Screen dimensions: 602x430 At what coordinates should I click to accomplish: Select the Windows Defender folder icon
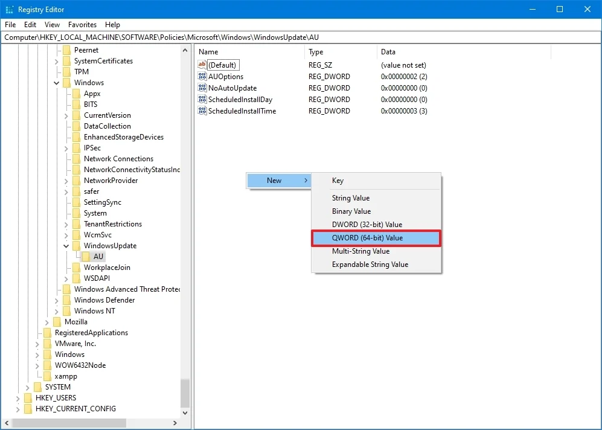click(67, 300)
